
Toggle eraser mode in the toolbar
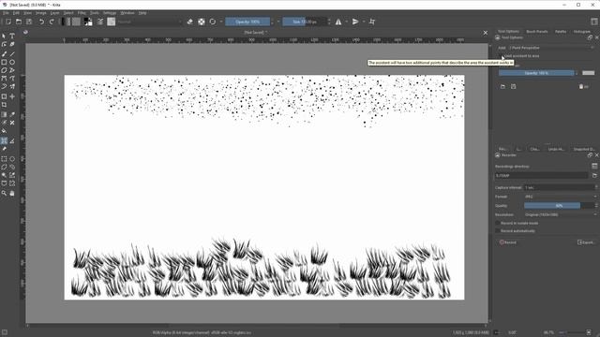[190, 22]
